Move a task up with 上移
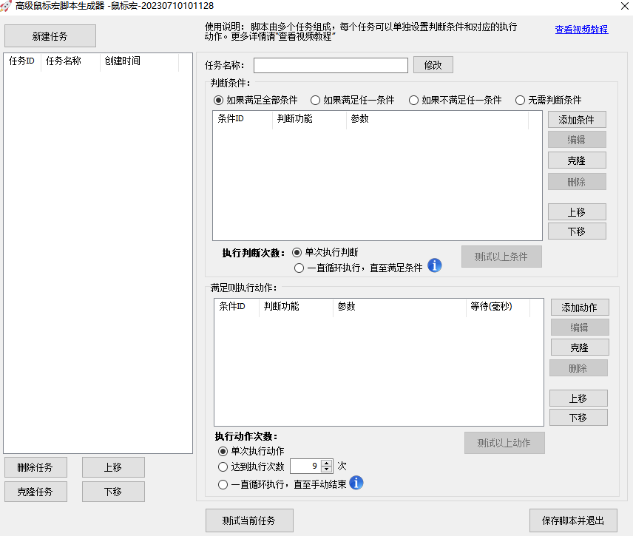 coord(113,467)
